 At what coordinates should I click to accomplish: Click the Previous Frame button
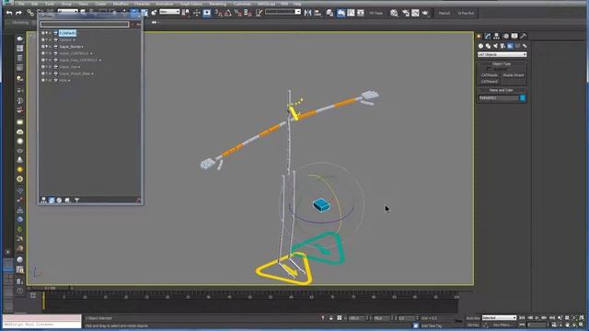click(530, 318)
